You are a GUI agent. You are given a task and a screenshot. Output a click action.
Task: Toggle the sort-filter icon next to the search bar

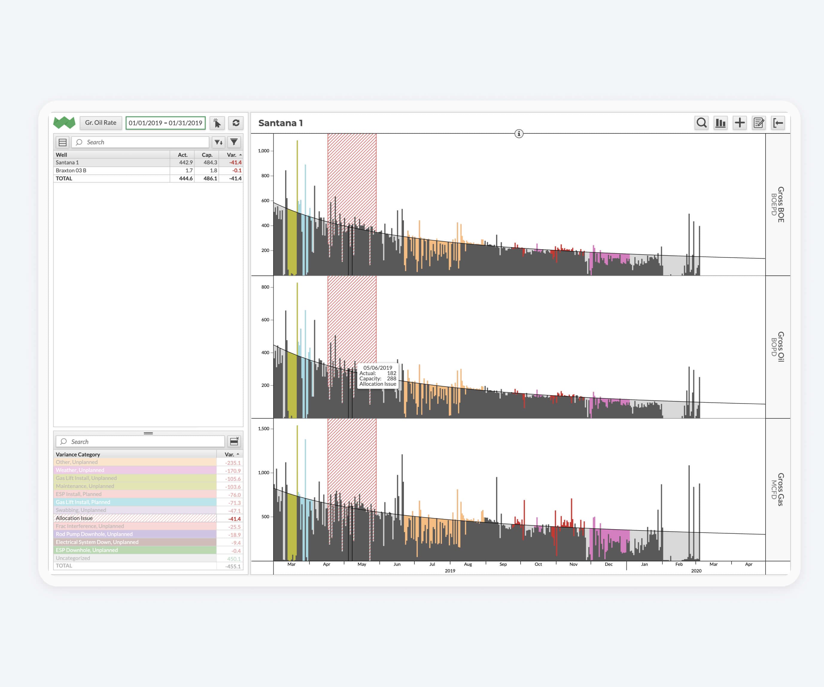(x=218, y=142)
